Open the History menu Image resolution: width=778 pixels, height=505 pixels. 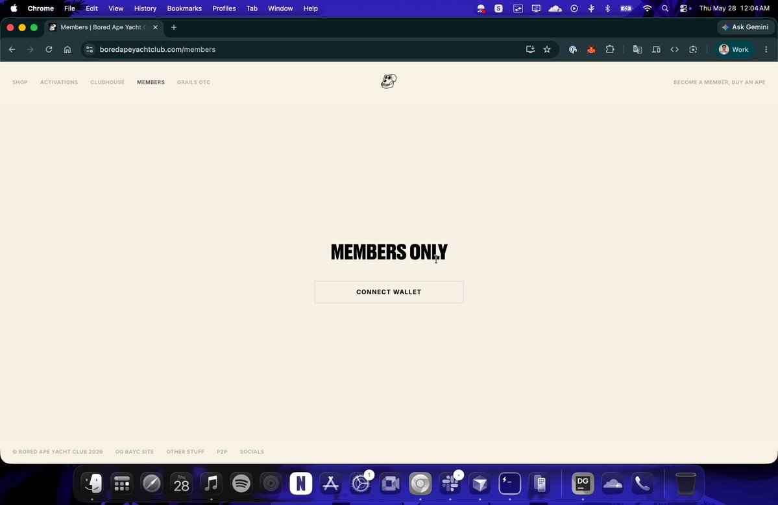point(145,8)
